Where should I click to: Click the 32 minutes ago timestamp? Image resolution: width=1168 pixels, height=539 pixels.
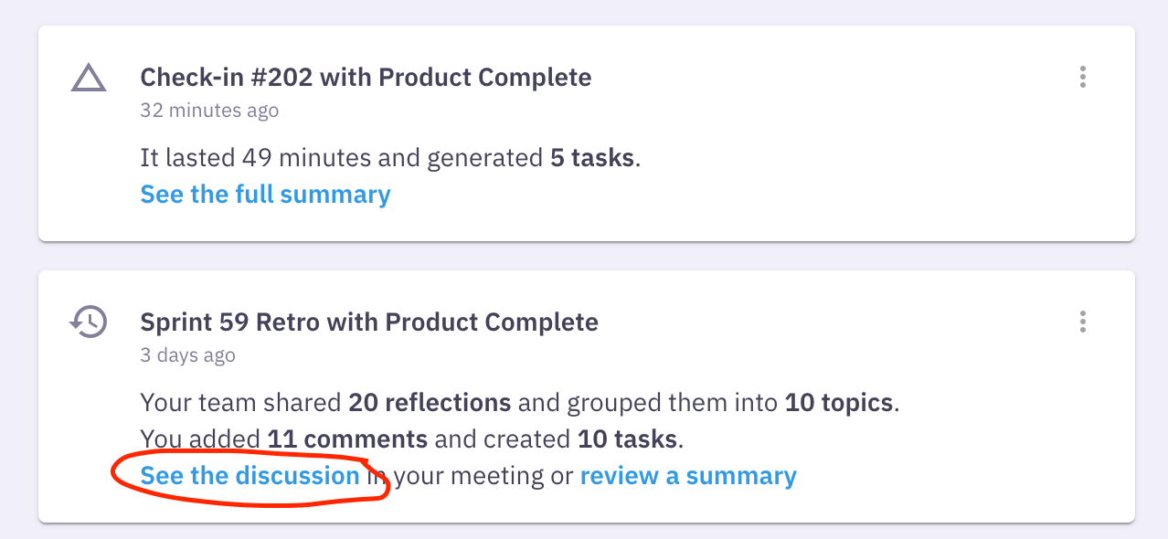click(209, 111)
